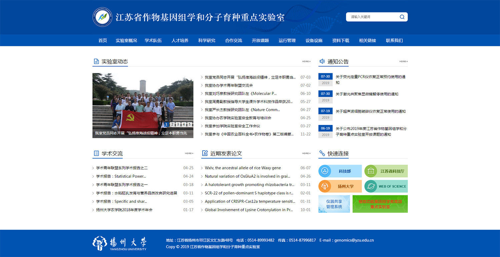500x257 pixels.
Task: Open the 学术队伍 menu item
Action: coord(153,41)
